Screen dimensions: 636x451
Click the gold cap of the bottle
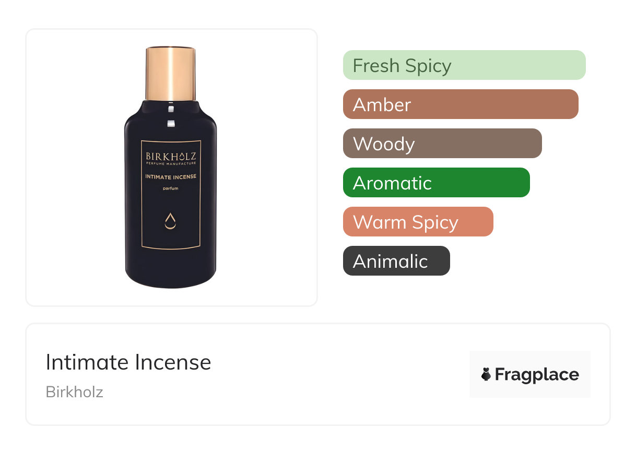click(171, 73)
